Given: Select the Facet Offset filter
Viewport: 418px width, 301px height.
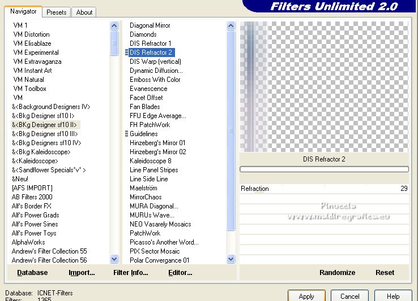Looking at the screenshot, I should point(146,98).
